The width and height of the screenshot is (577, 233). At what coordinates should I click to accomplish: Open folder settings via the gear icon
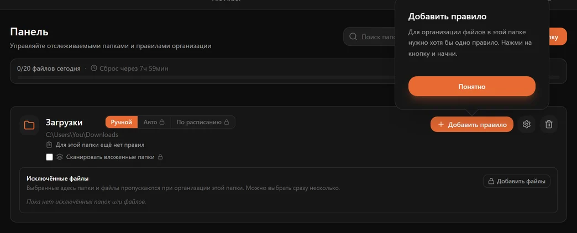click(526, 125)
